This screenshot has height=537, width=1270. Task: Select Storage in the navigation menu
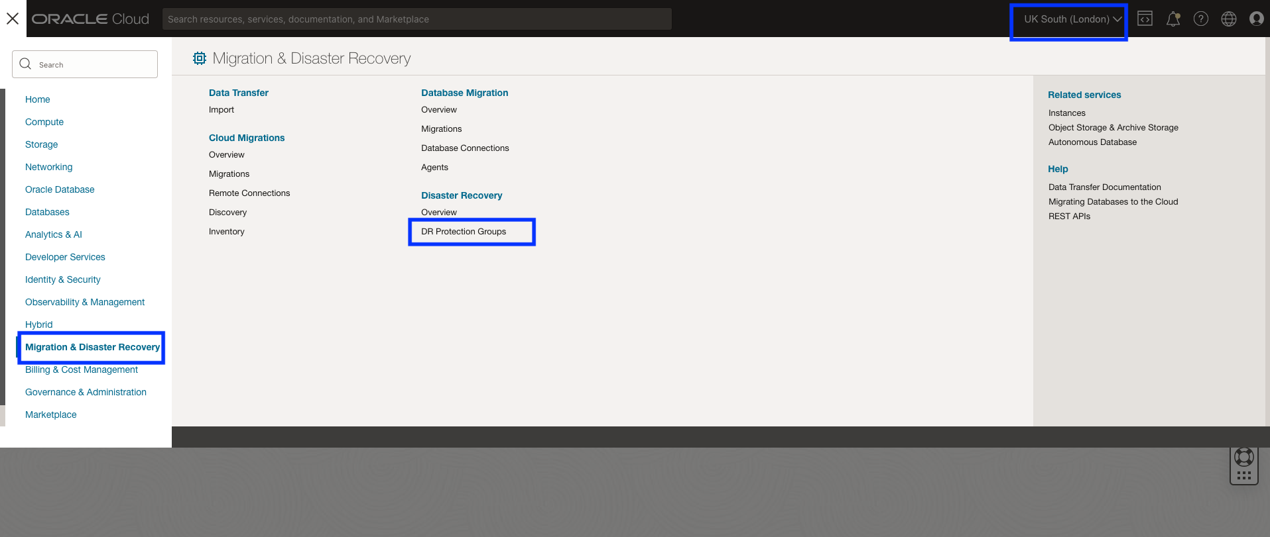coord(42,144)
